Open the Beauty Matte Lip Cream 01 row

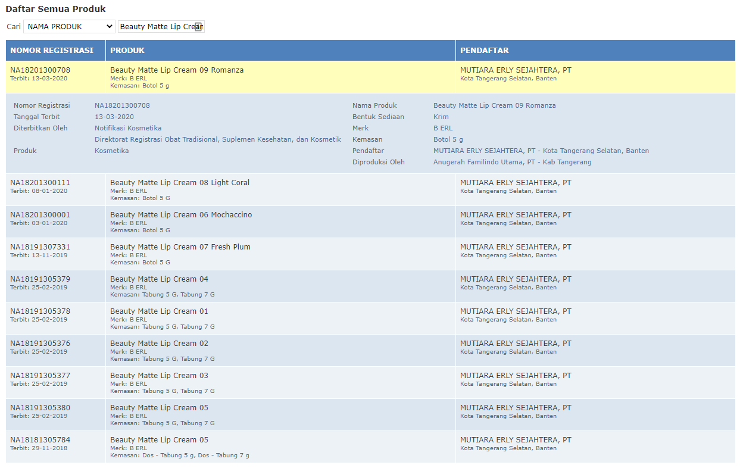tap(159, 311)
